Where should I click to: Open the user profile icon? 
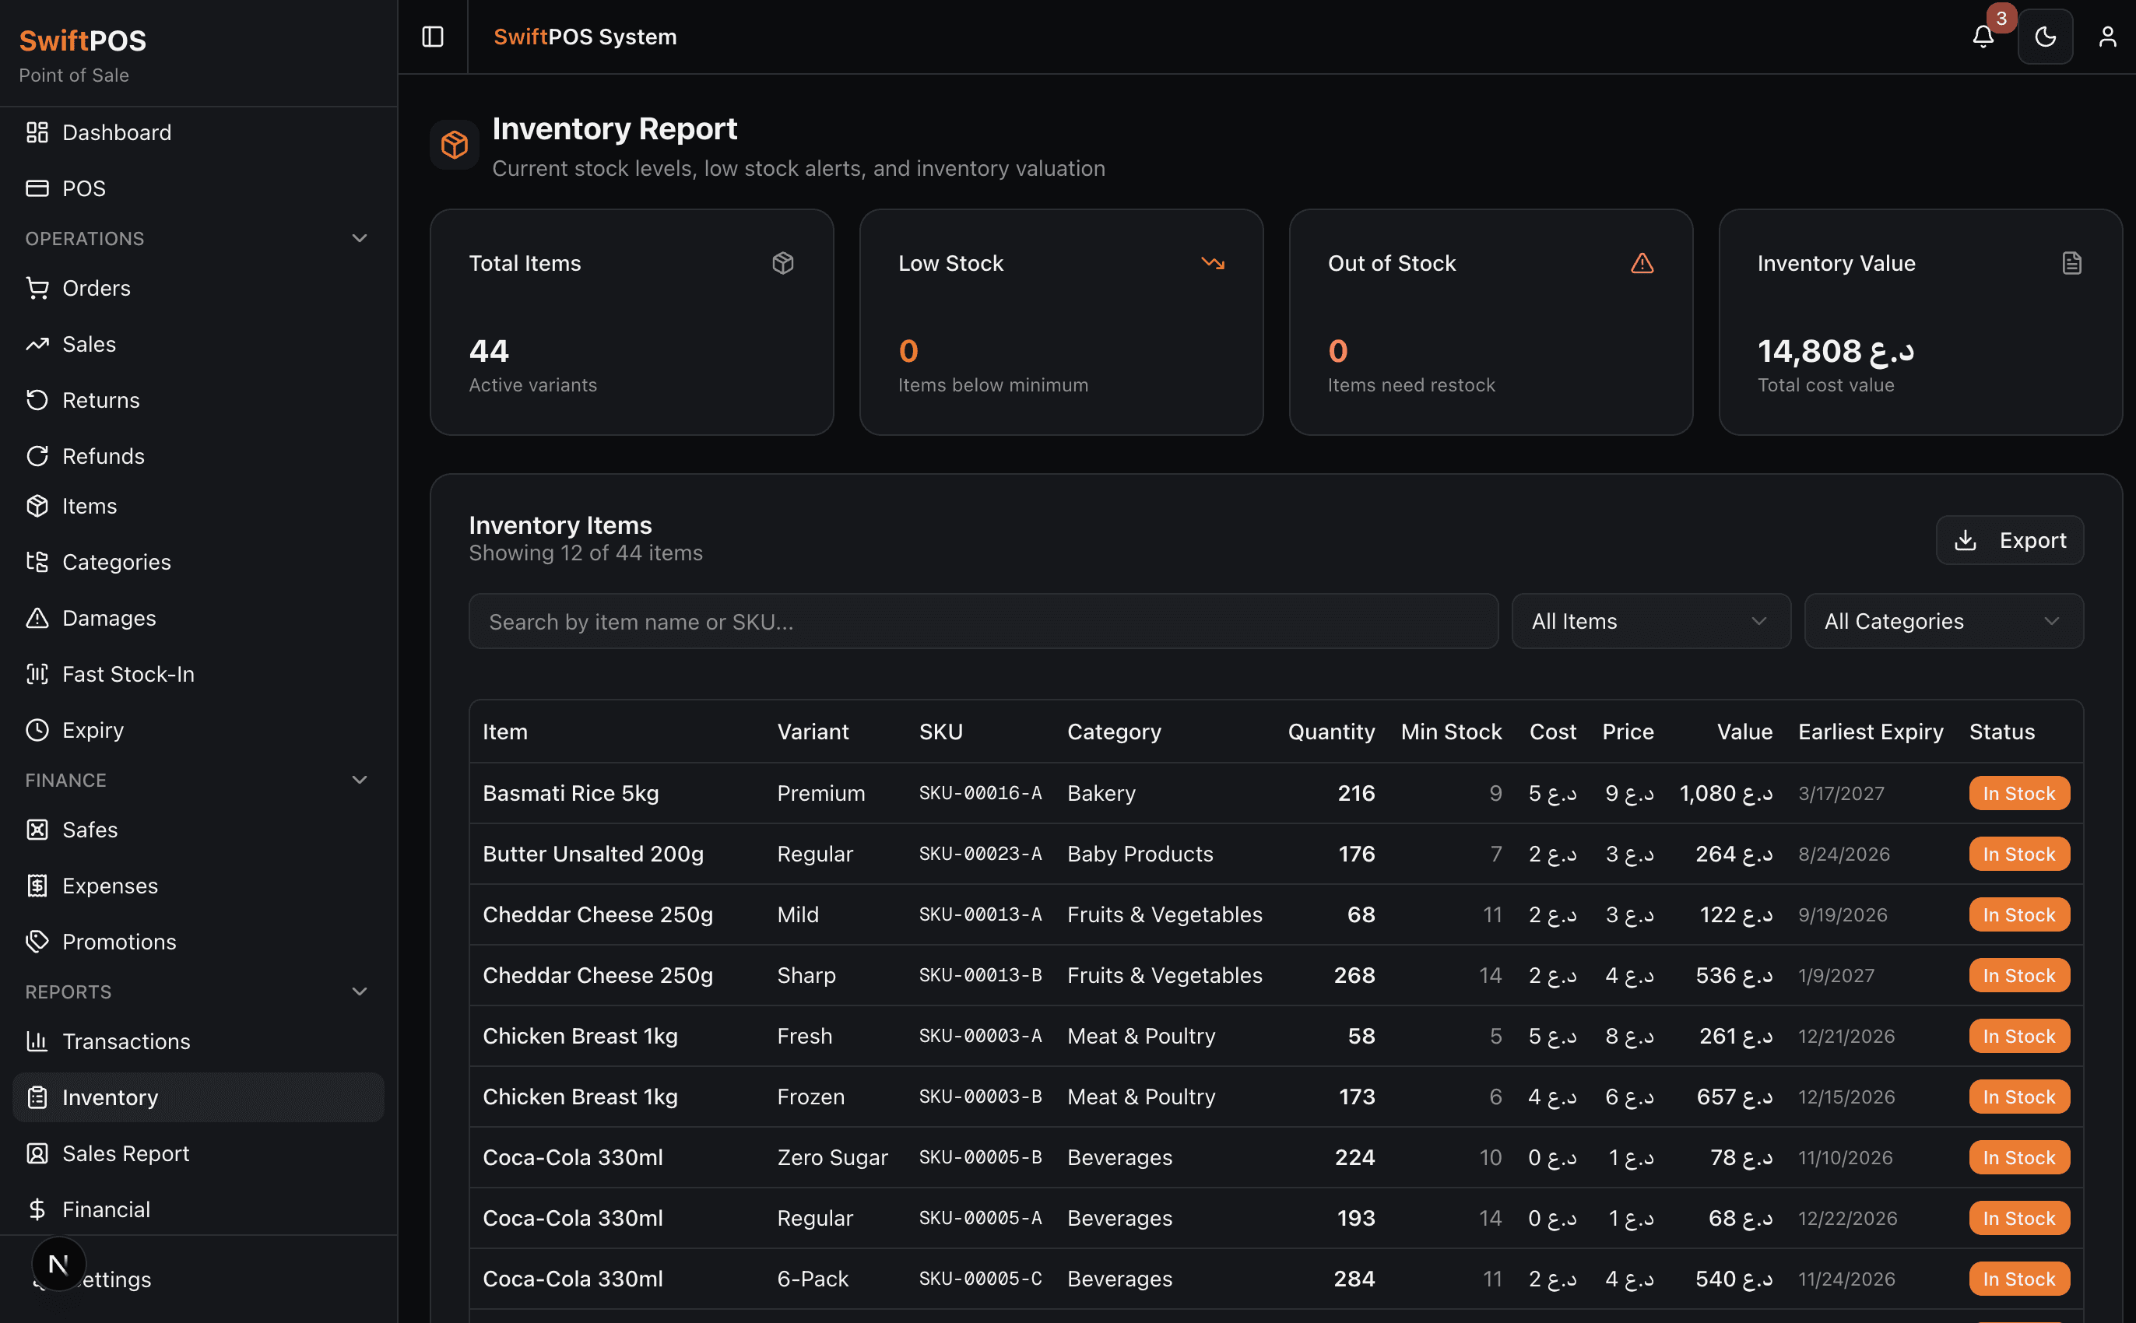tap(2107, 37)
